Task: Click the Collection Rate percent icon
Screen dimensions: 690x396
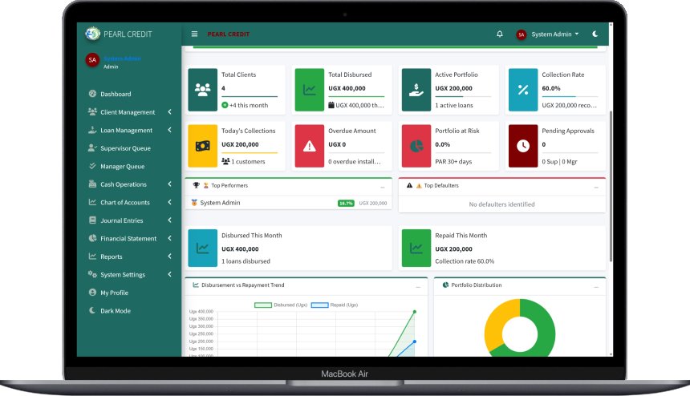Action: pyautogui.click(x=523, y=90)
